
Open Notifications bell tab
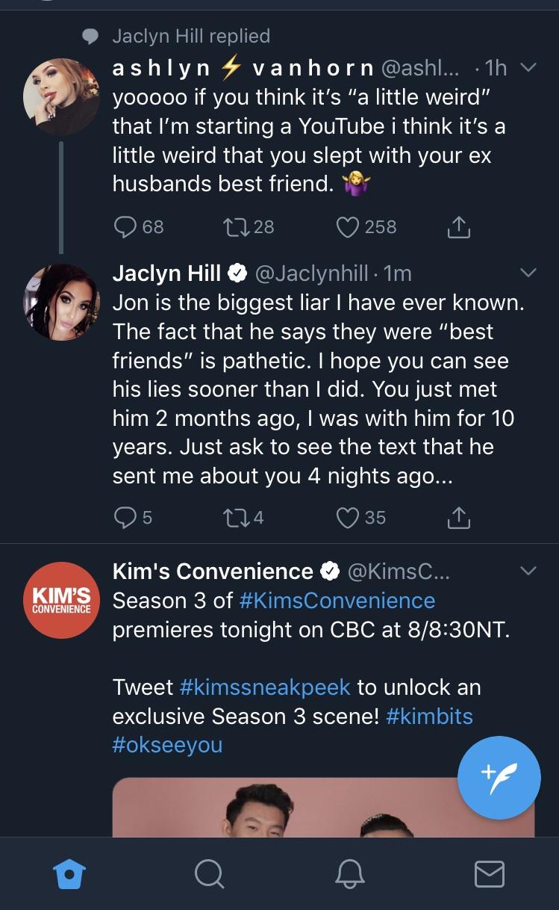(x=349, y=873)
